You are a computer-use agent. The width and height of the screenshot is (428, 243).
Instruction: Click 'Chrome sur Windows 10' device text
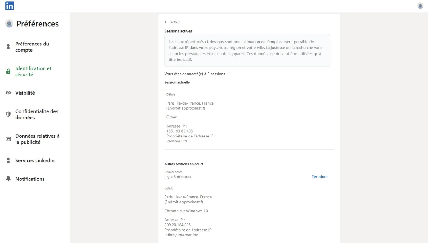coord(186,211)
